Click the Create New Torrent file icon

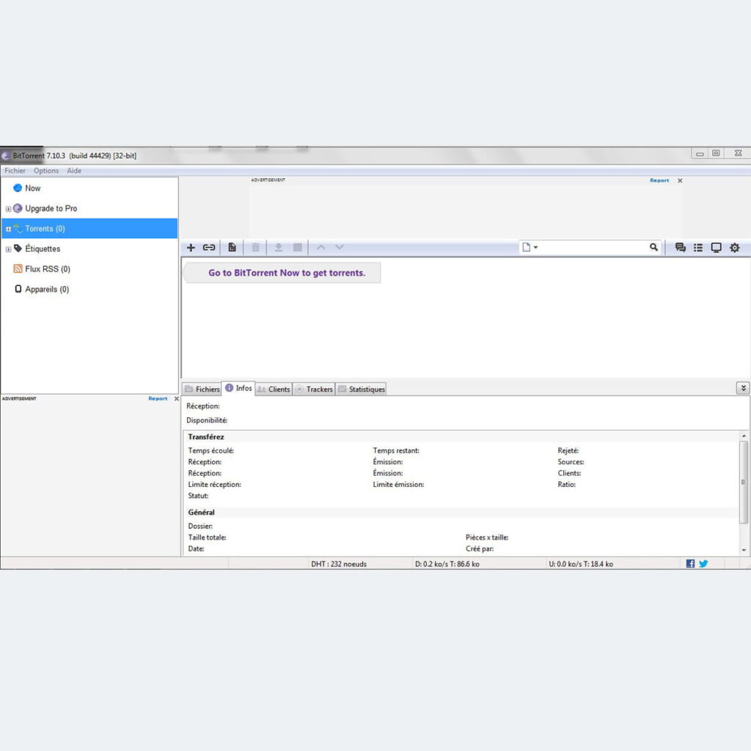[x=232, y=248]
